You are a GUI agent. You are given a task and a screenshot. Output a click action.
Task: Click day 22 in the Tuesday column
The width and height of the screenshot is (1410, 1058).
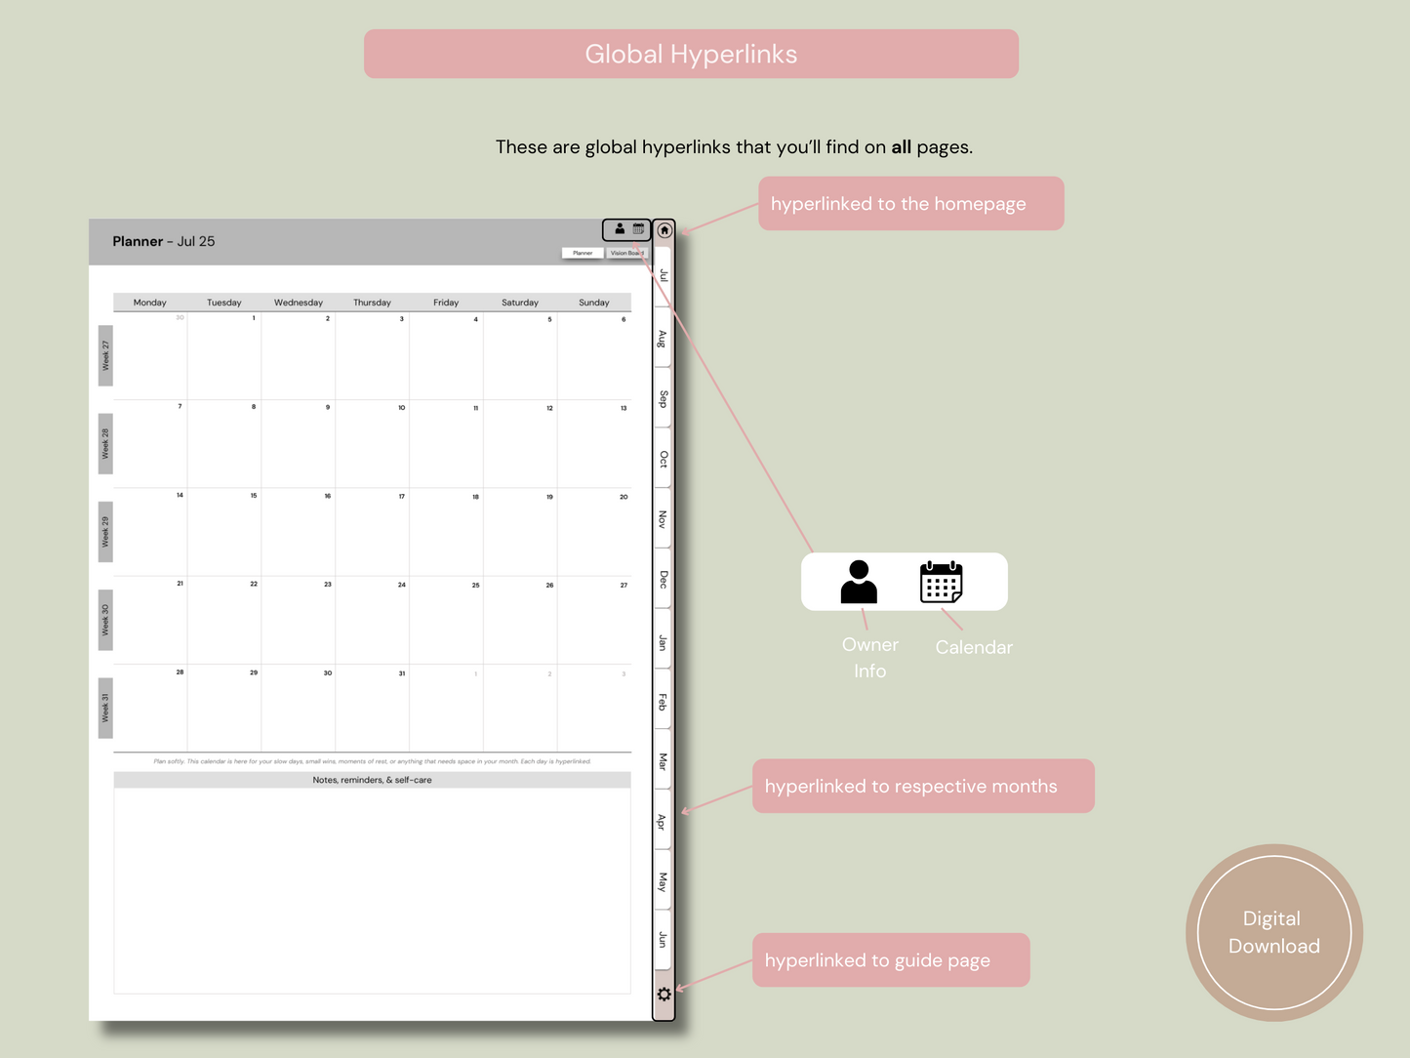point(224,621)
